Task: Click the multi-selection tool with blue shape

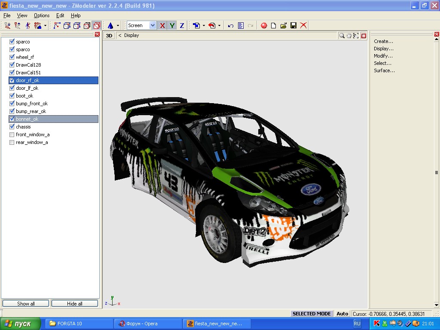Action: 38,25
